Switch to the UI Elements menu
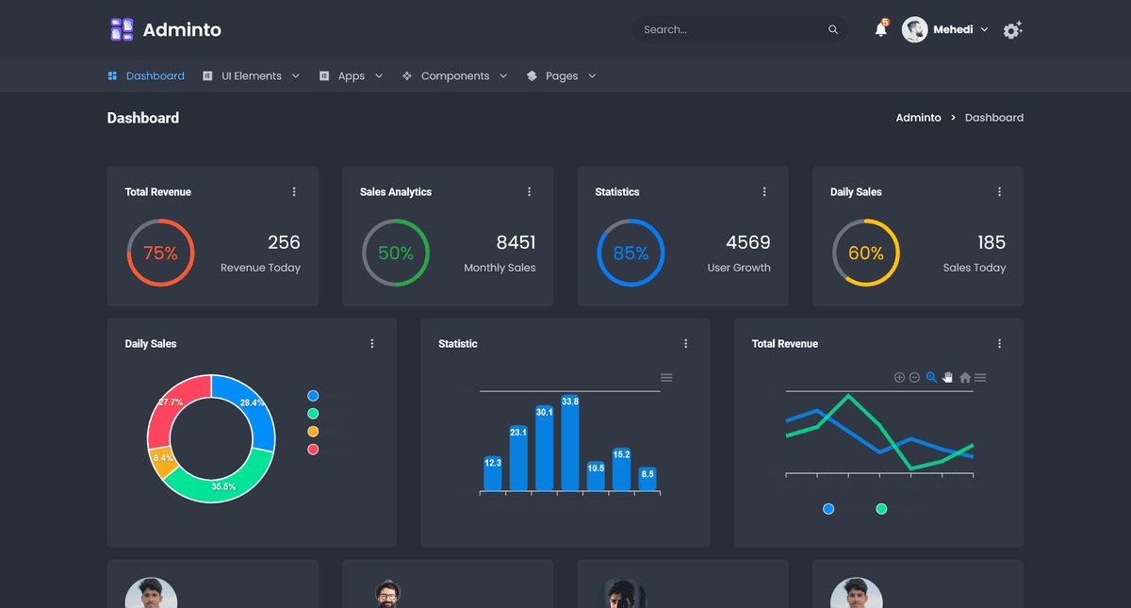 [251, 75]
